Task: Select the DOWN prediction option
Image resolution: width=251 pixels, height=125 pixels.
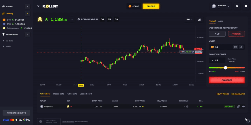Action: click(236, 34)
